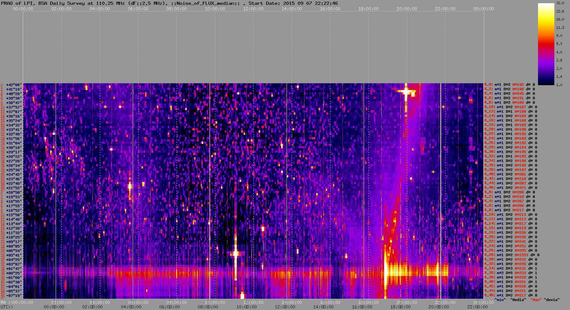Click the ^Max^ legend label

point(535,300)
